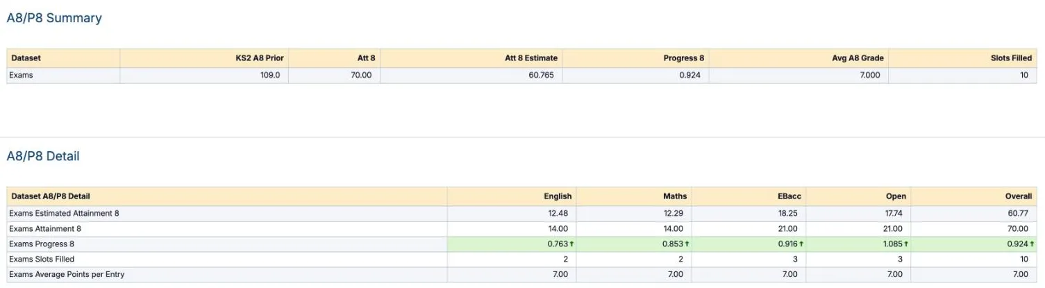Click the up arrow beside English Progress 8 0.763

click(x=571, y=244)
